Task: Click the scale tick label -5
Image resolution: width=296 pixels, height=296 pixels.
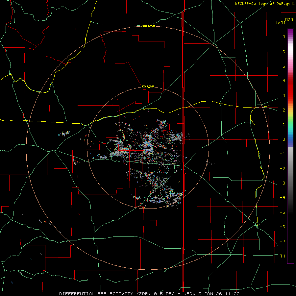Action: pyautogui.click(x=283, y=212)
